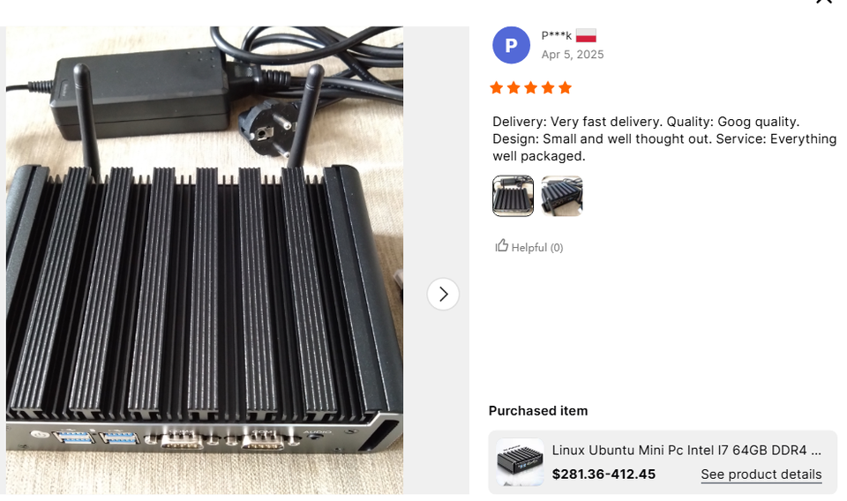The image size is (847, 501).
Task: Click the five-star rating row
Action: tap(530, 87)
